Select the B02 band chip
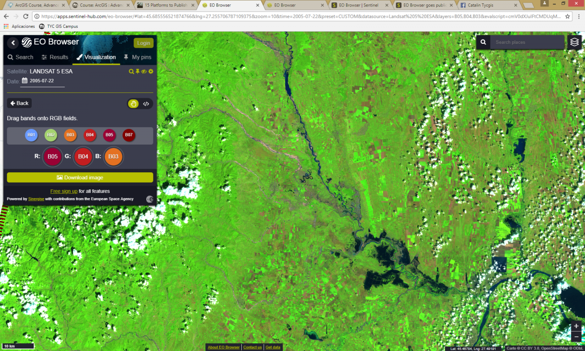Screen dimensions: 585x351 pyautogui.click(x=51, y=135)
